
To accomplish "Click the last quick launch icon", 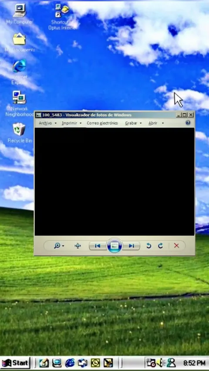I will [x=108, y=363].
